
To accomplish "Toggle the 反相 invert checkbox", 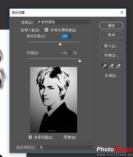I will (x=101, y=75).
